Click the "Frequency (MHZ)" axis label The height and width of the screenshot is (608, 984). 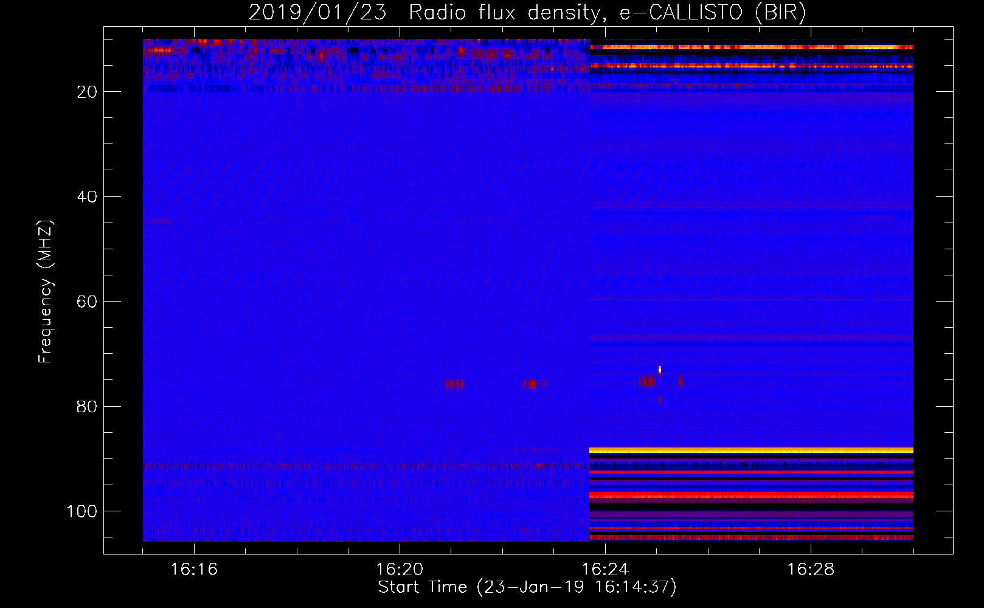(46, 291)
